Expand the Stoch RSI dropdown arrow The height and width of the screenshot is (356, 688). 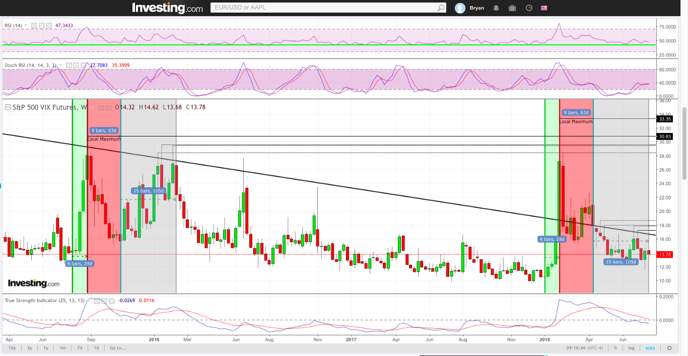pyautogui.click(x=60, y=65)
